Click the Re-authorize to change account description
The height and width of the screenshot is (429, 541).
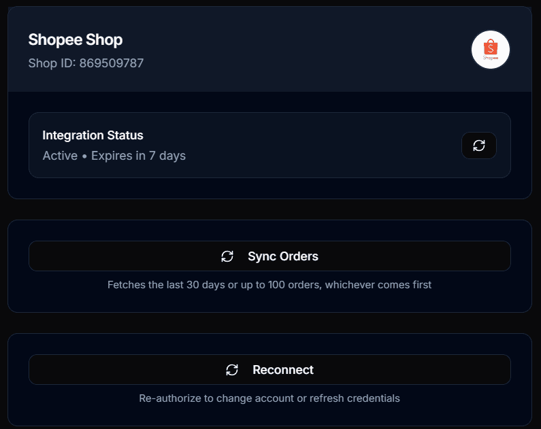(x=269, y=398)
